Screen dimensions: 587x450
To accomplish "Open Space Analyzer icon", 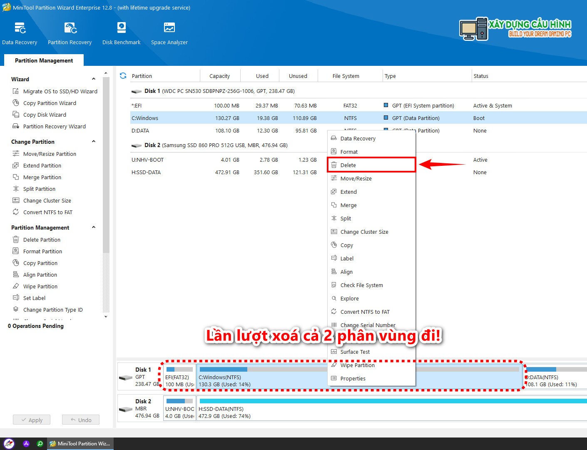I will 169,27.
